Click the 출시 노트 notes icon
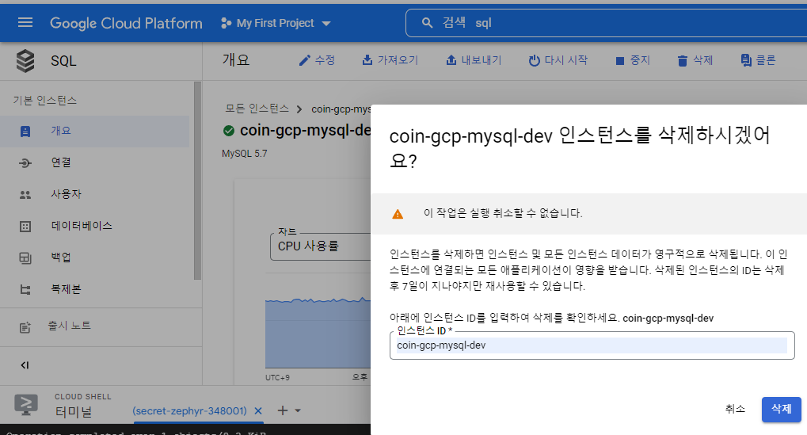 [x=25, y=327]
